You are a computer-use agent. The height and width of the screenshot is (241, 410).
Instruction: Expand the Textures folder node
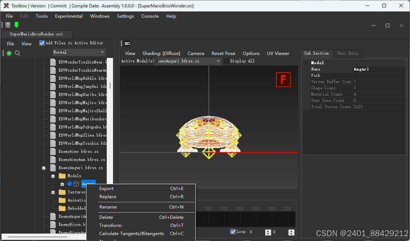click(x=53, y=192)
